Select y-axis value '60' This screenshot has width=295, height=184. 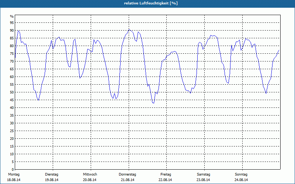pos(12,77)
